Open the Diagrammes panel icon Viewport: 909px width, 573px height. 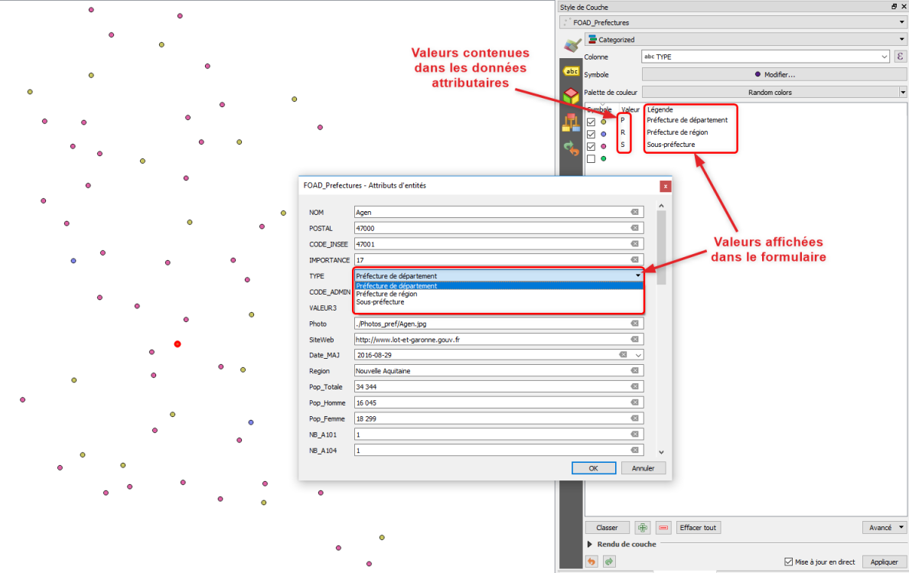[x=571, y=121]
